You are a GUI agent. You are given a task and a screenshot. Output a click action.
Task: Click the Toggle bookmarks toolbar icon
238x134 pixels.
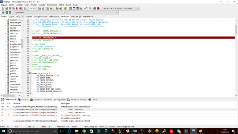click(x=60, y=8)
